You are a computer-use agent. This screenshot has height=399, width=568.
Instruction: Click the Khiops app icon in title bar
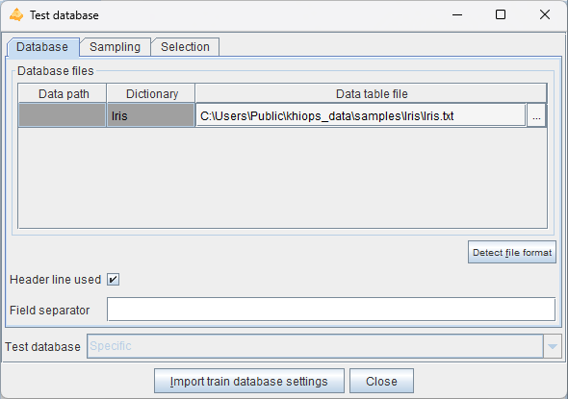coord(16,14)
